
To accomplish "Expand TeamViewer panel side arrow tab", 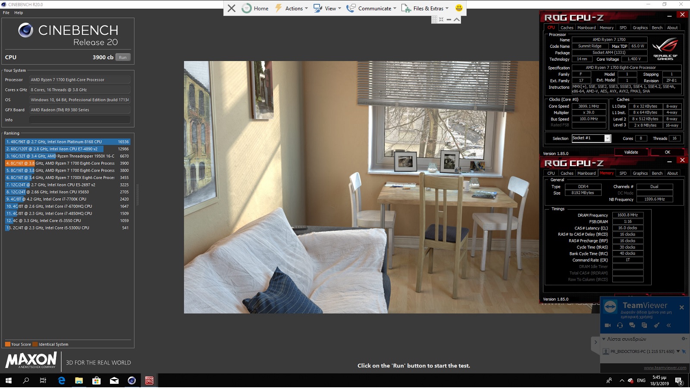I will coord(596,342).
